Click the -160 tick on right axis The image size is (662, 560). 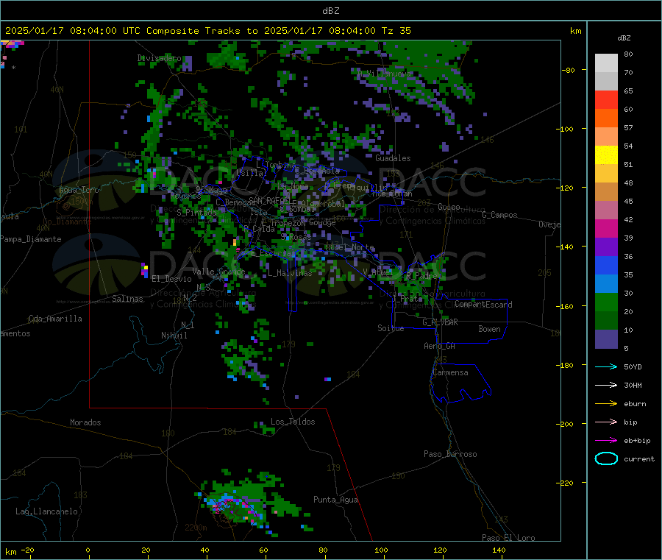(566, 306)
